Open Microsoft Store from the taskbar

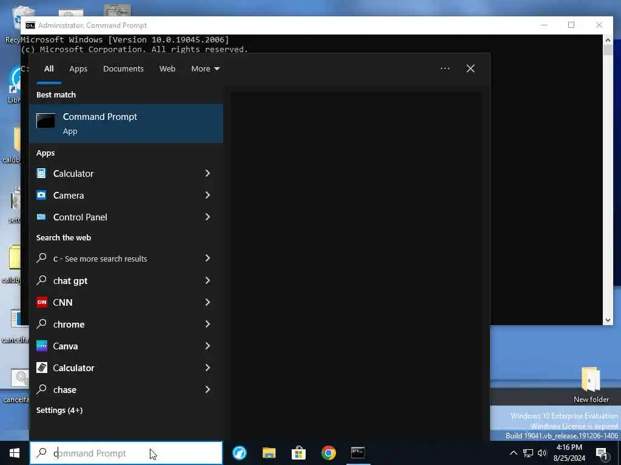(x=298, y=453)
